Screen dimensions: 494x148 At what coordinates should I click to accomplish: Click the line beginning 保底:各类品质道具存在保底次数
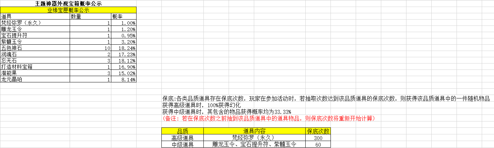click(x=326, y=98)
